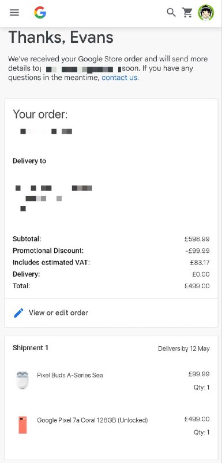Open the hamburger navigation menu
The image size is (222, 463).
[x=14, y=12]
